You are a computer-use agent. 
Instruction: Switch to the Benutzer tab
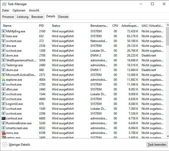click(37, 17)
